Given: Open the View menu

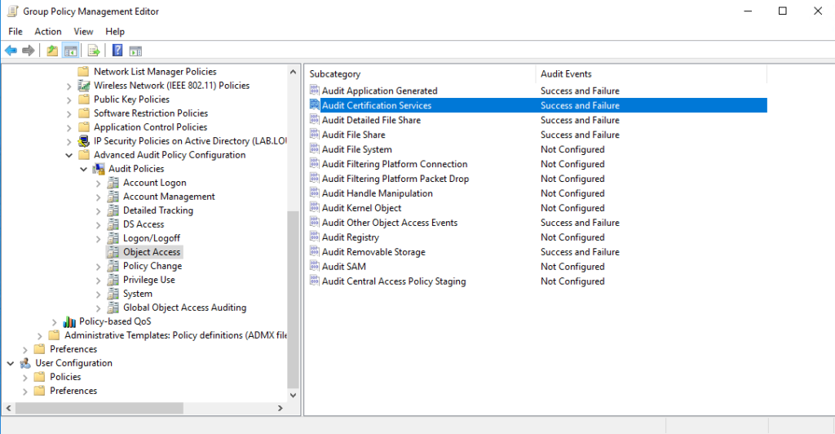Looking at the screenshot, I should click(x=83, y=32).
